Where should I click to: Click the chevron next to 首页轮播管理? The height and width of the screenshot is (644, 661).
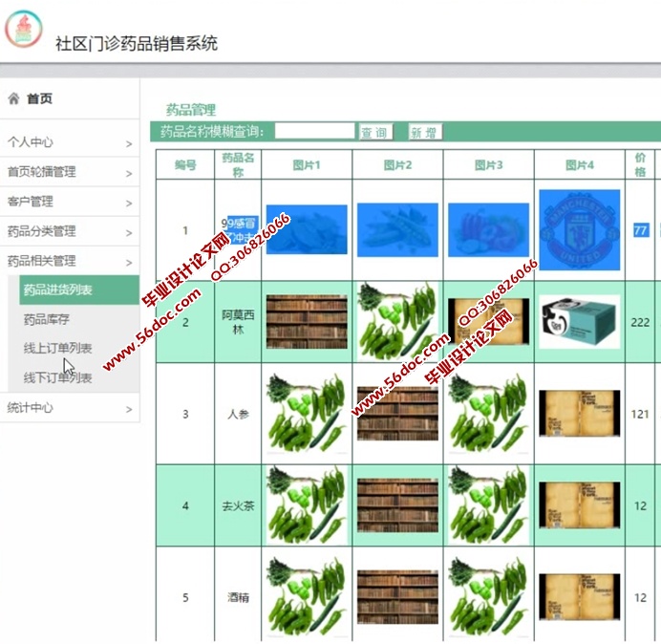(129, 174)
